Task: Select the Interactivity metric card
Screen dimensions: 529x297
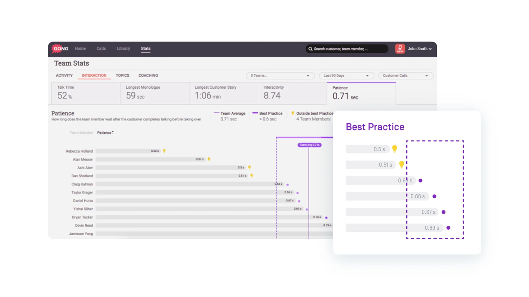Action: pyautogui.click(x=292, y=93)
